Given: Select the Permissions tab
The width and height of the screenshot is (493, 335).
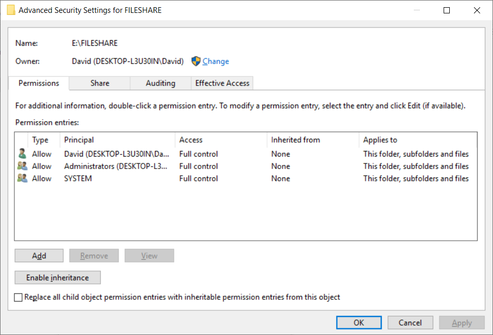Looking at the screenshot, I should 39,83.
